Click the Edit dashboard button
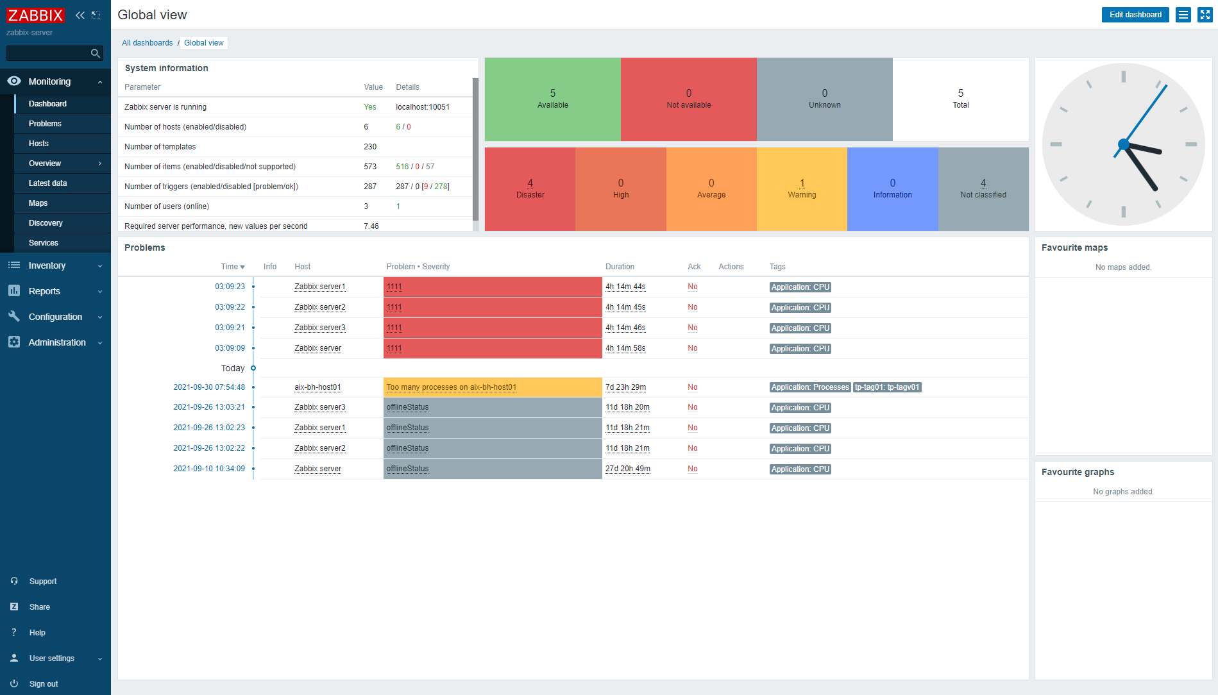 [1135, 15]
